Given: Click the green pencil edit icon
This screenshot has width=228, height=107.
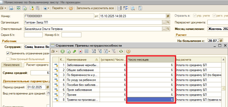Looking at the screenshot, I should click(75, 52).
